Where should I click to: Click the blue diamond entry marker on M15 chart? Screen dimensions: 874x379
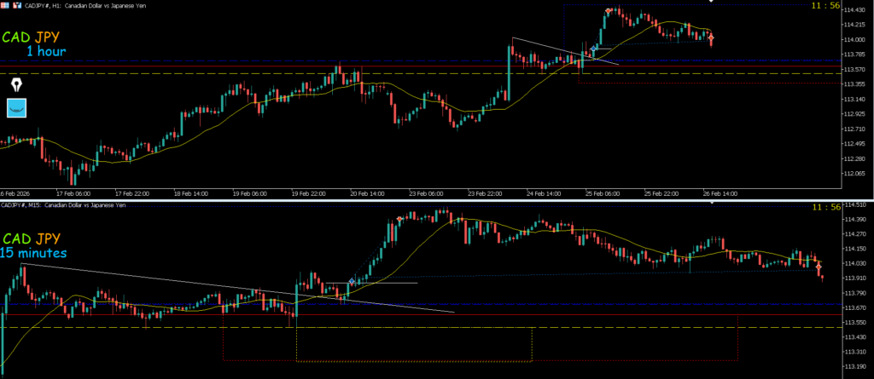[x=352, y=281]
